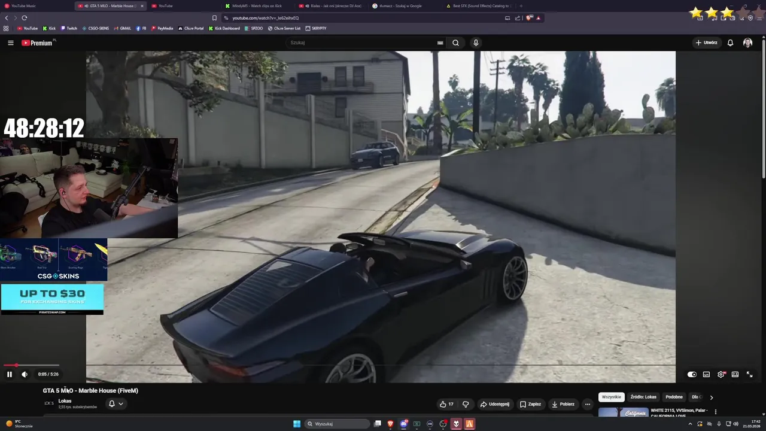Open the CSGO-SKINS bookmark
Image resolution: width=766 pixels, height=431 pixels.
96,28
